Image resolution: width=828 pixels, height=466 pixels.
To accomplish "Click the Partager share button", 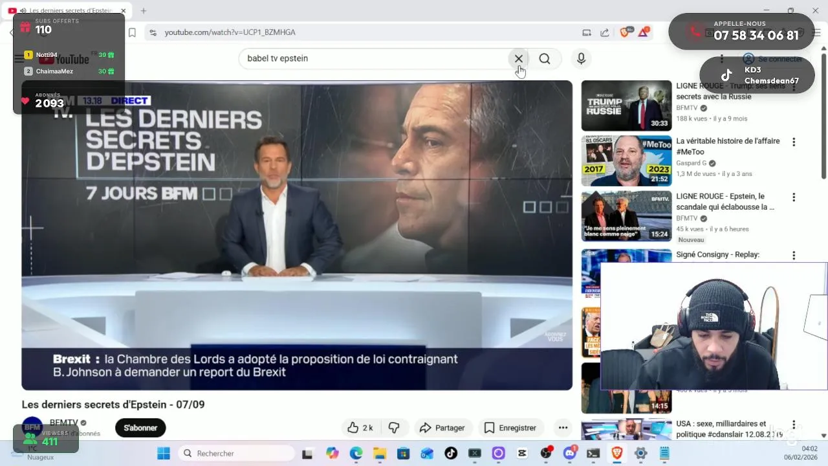I will [442, 428].
